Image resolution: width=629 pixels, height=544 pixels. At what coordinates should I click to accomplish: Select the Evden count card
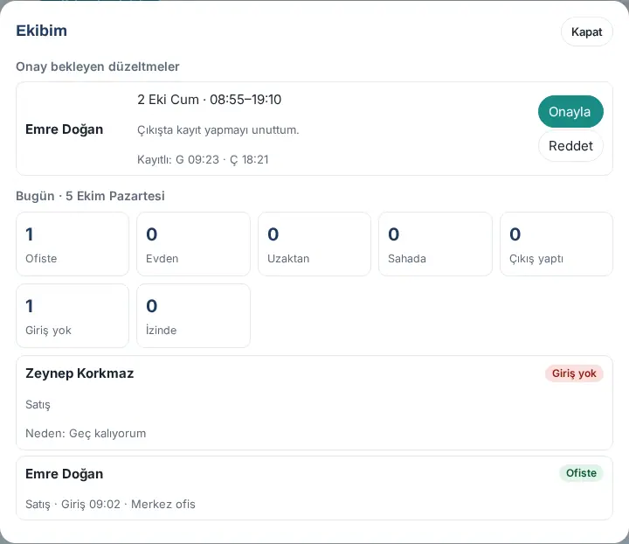(x=193, y=244)
